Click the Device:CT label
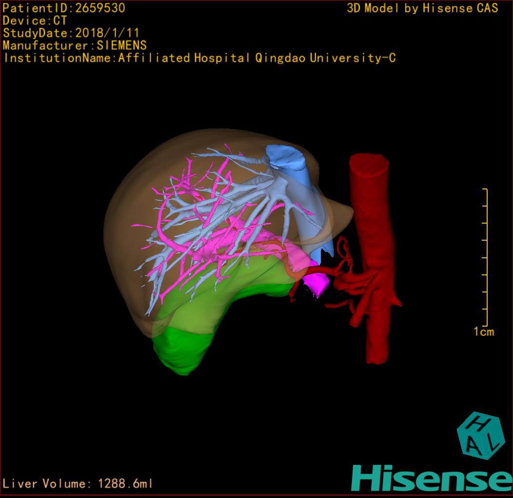 point(35,21)
